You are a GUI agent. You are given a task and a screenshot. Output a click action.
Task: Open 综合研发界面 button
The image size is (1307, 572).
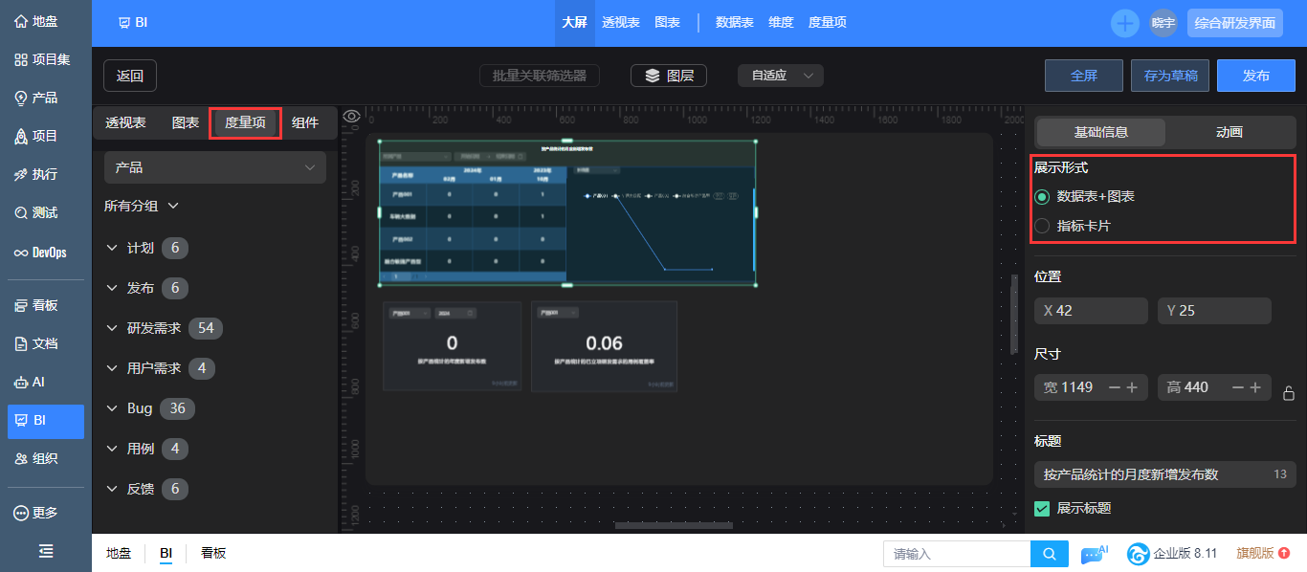1235,23
